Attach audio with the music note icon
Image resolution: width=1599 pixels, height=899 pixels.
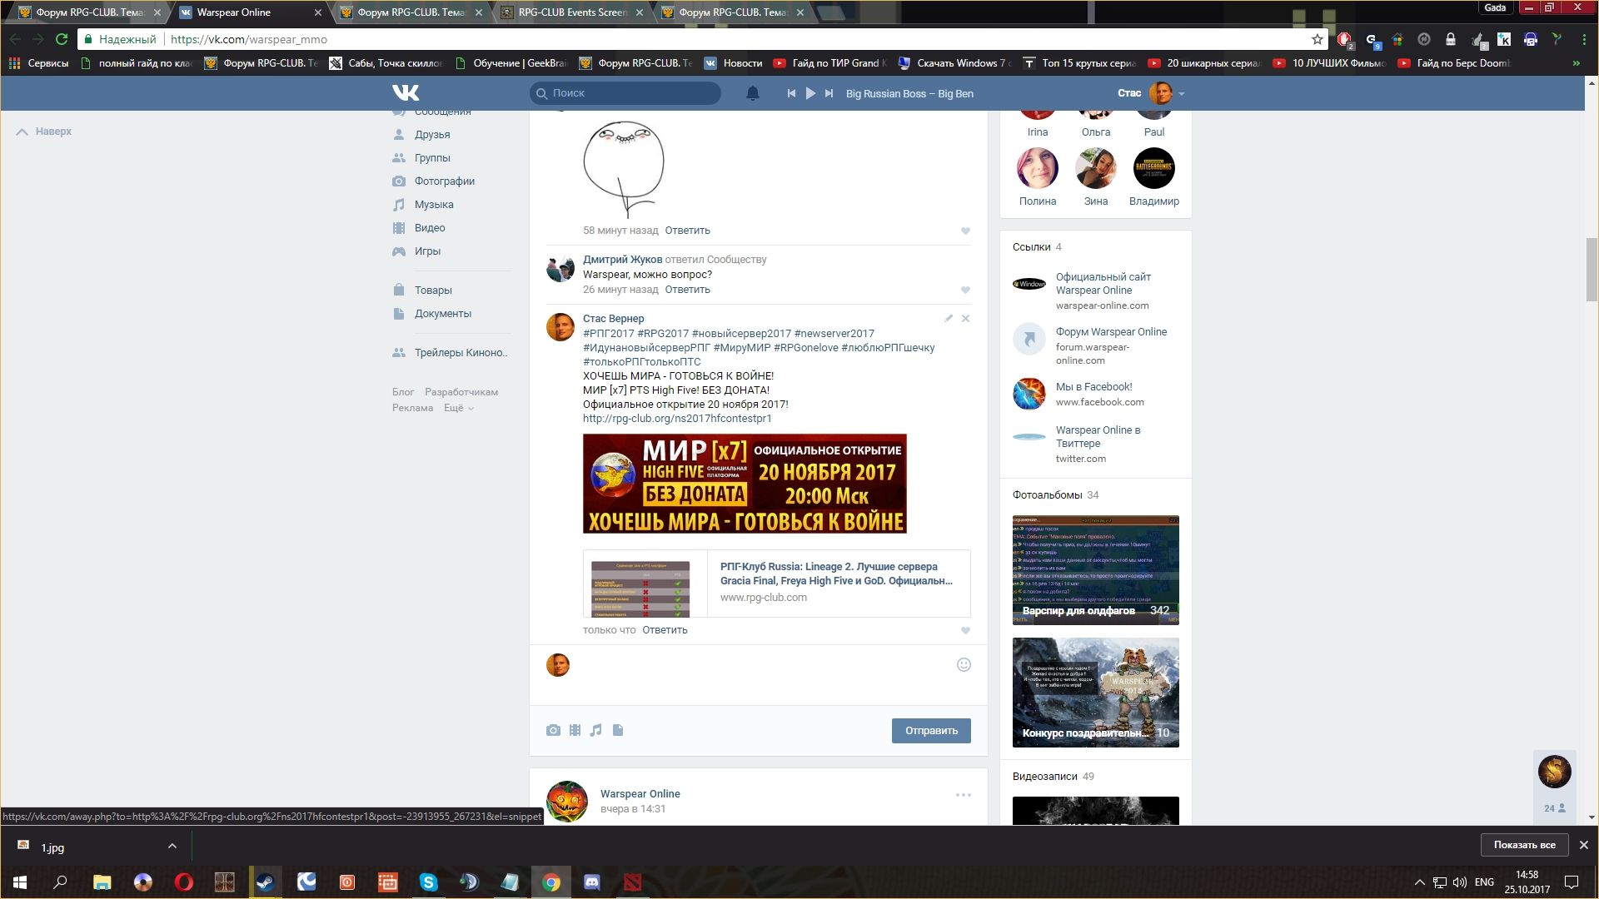[595, 731]
